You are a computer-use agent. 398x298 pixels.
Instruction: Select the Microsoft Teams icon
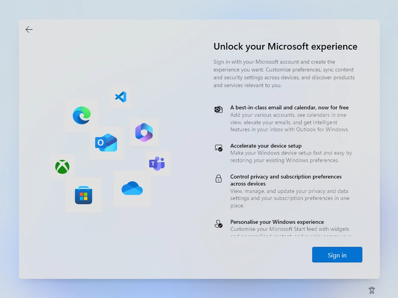click(x=157, y=164)
